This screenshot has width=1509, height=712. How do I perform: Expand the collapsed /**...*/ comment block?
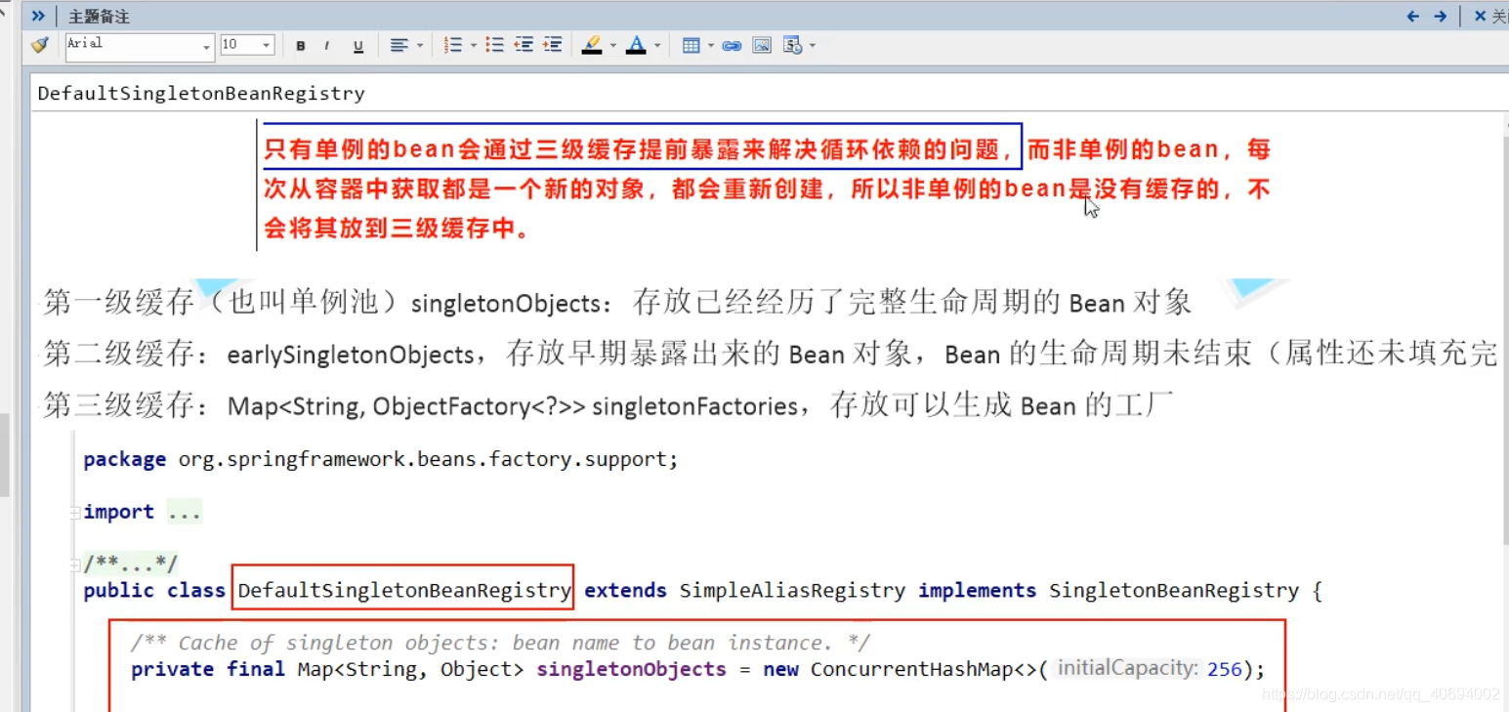pos(75,565)
